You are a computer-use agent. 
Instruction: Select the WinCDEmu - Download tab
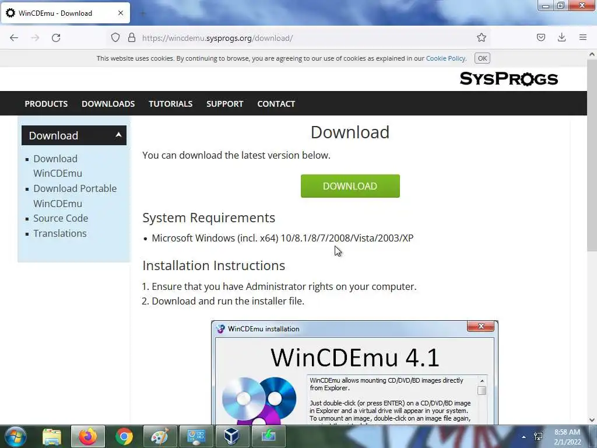65,13
